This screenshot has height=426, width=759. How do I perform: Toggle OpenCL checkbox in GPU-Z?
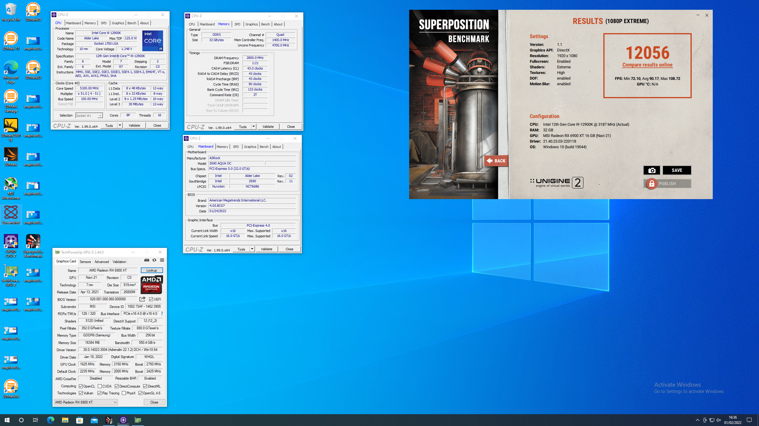(x=81, y=386)
